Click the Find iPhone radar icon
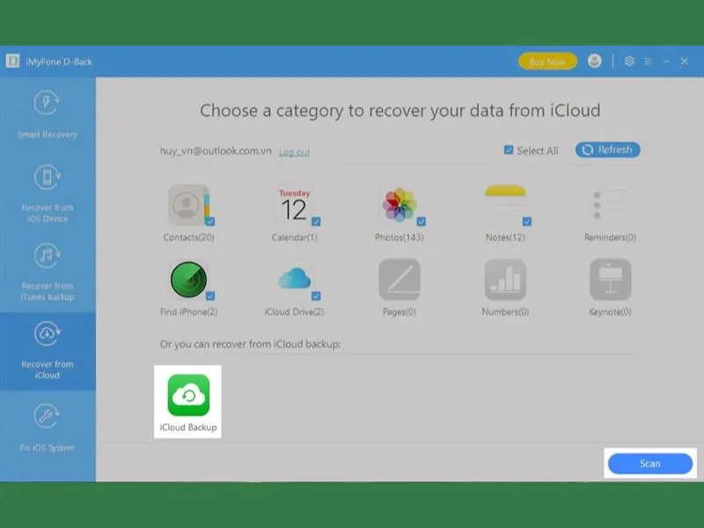Viewport: 704px width, 528px height. 188,280
